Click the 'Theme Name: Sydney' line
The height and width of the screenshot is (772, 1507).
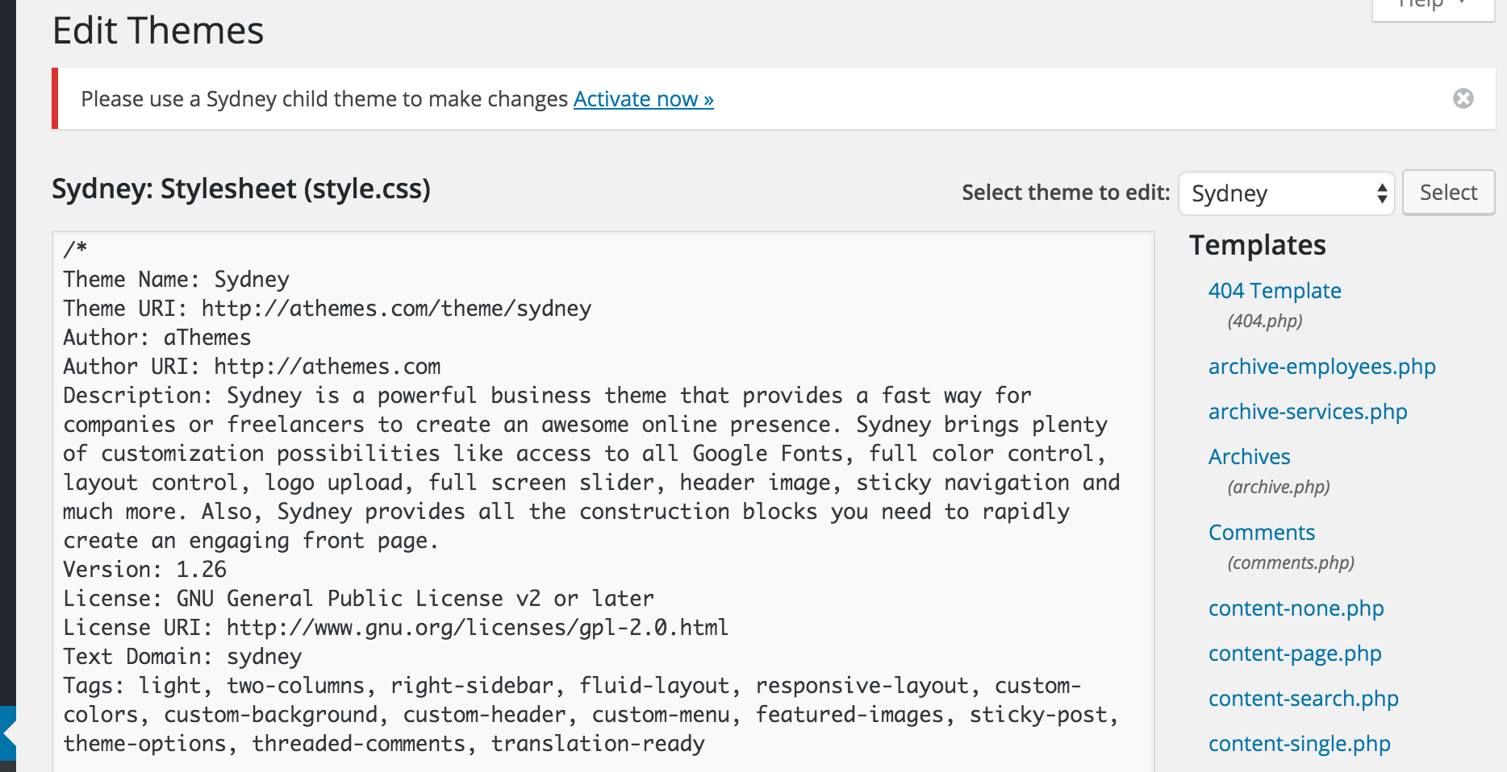(176, 280)
